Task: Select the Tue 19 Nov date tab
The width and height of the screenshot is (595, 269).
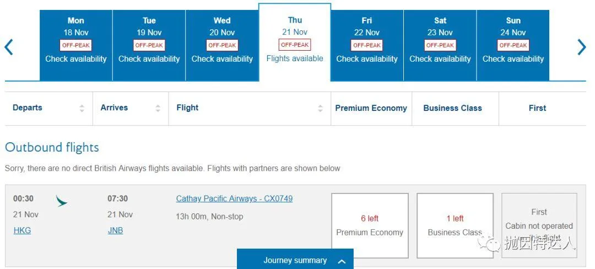Action: [149, 45]
